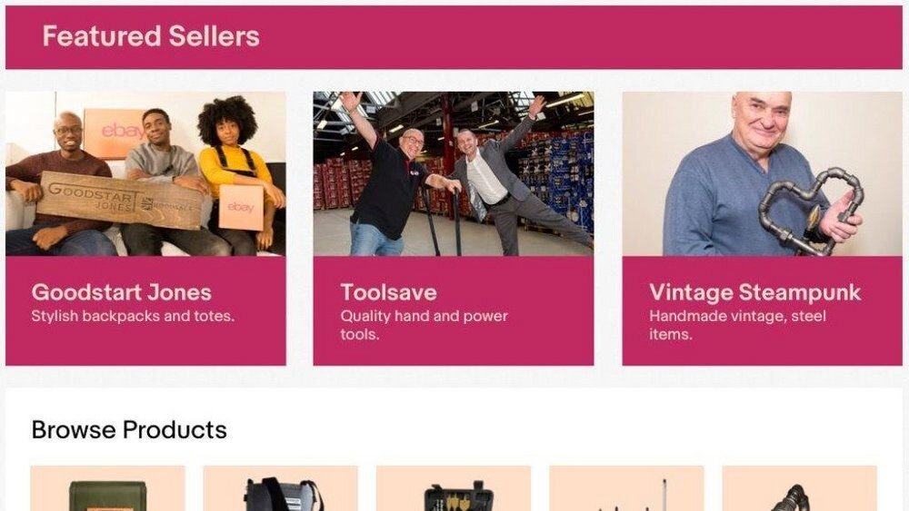This screenshot has width=909, height=511.
Task: Click the Browse Products section heading
Action: (x=129, y=430)
